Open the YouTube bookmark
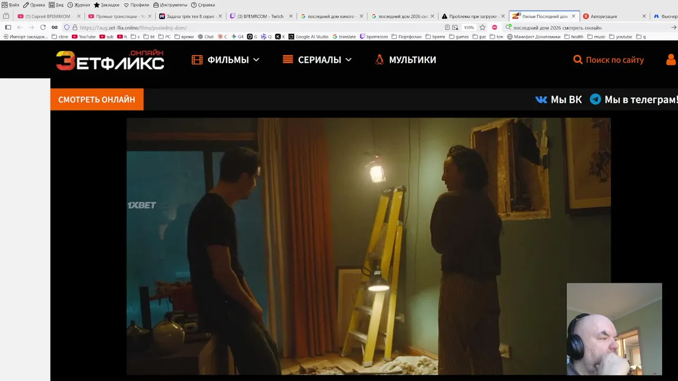 point(84,37)
